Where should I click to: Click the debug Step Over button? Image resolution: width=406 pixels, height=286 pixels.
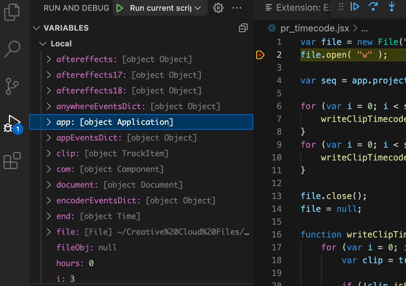click(x=373, y=6)
